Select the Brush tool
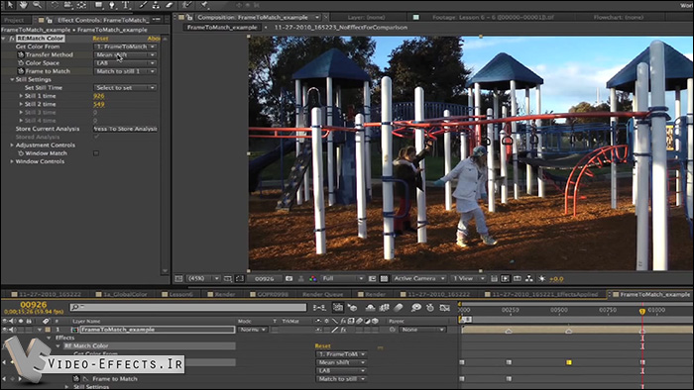The width and height of the screenshot is (694, 390). [143, 5]
